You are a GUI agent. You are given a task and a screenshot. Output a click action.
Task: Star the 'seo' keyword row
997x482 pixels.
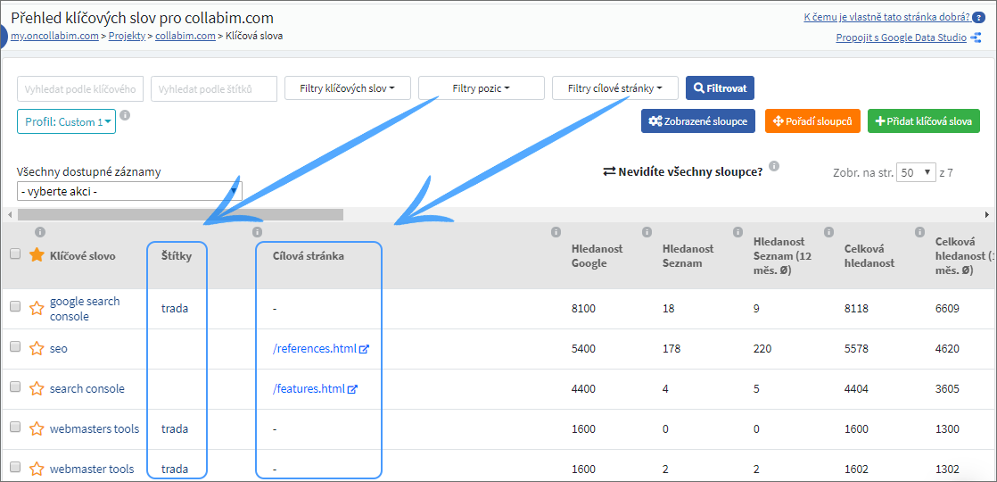(x=37, y=349)
